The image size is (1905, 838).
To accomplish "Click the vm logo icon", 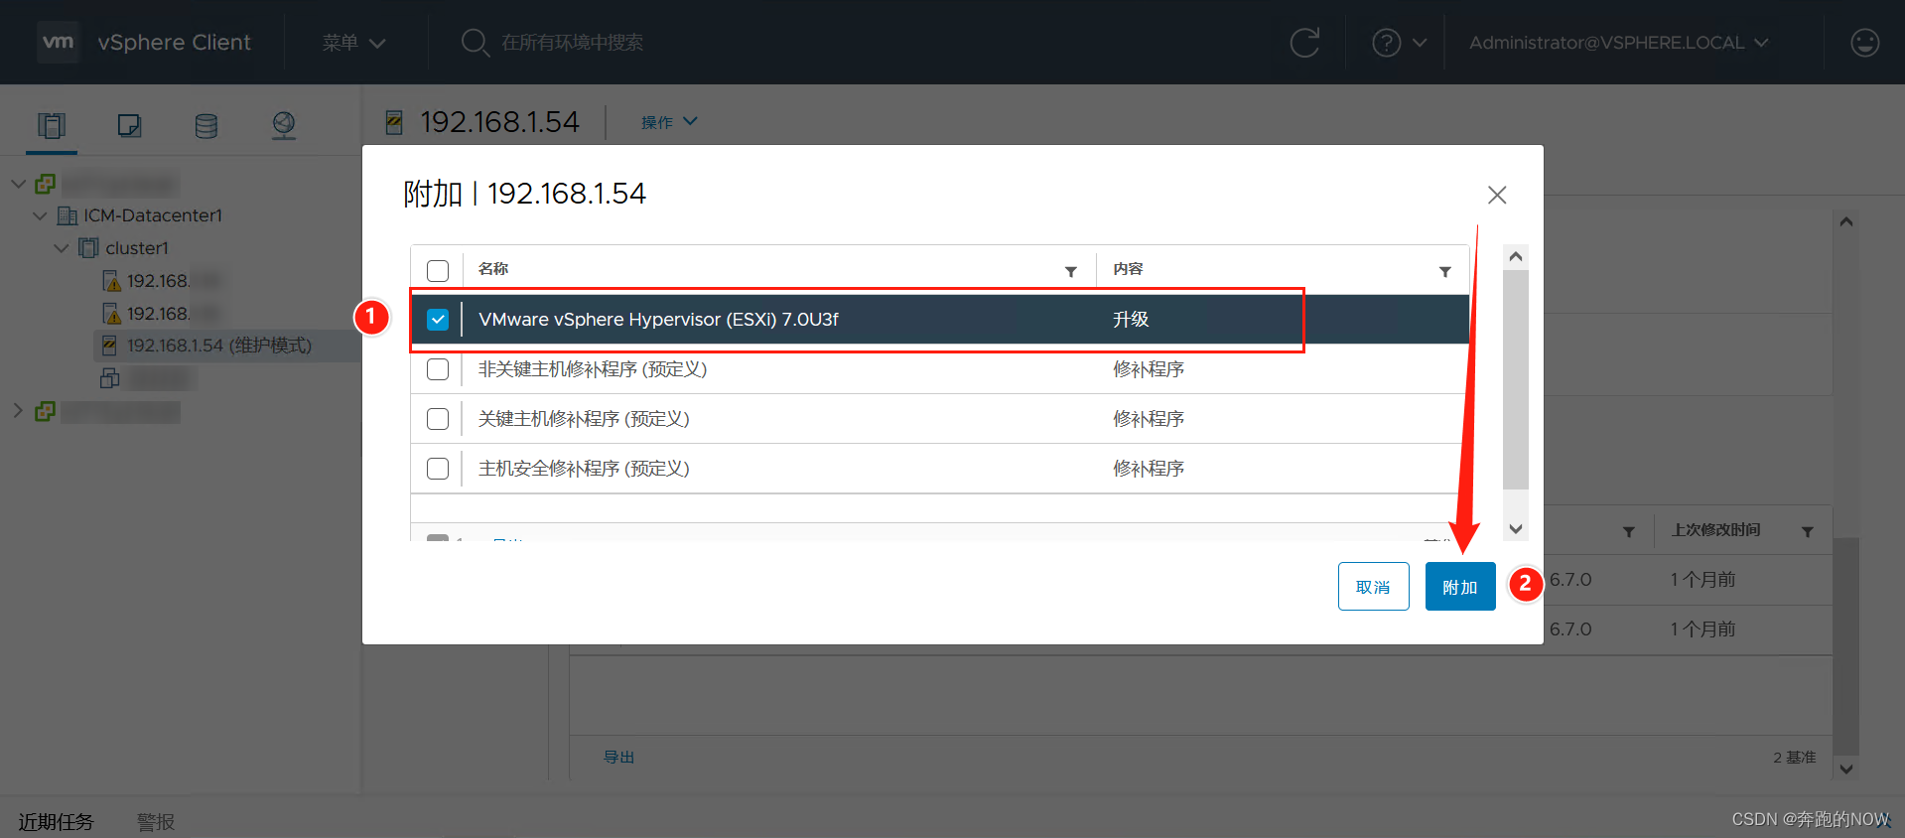I will point(58,42).
